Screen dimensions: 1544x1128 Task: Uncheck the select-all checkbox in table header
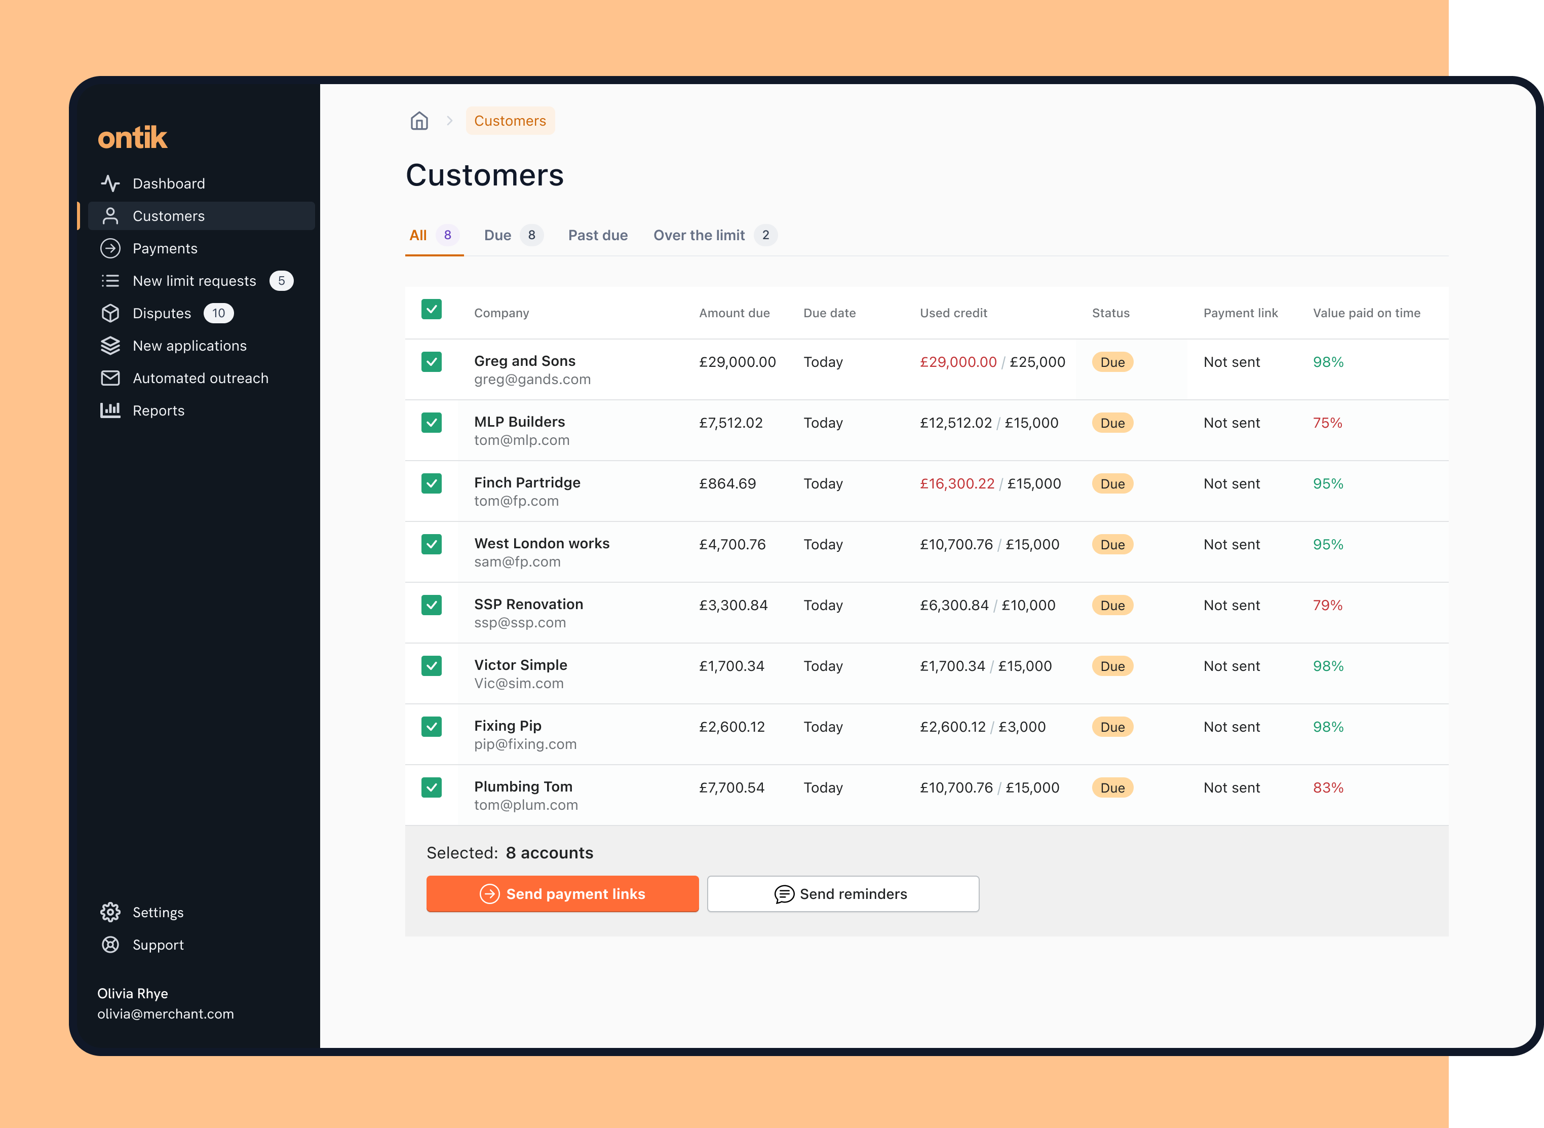[432, 309]
